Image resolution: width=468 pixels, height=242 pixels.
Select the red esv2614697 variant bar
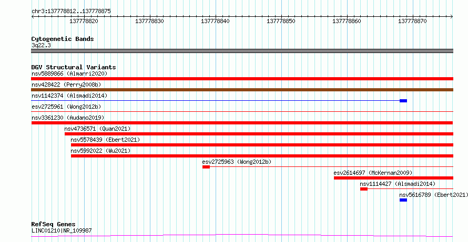[393, 178]
